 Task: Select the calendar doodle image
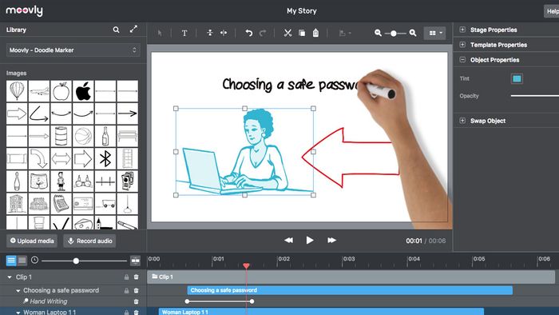(61, 203)
